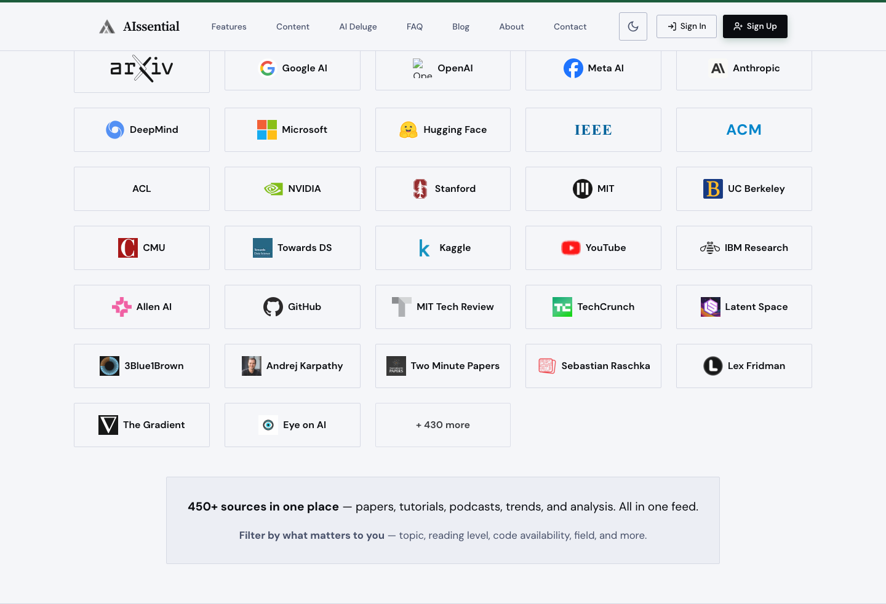Click the Sebastian Raschka card name
This screenshot has height=604, width=886.
[605, 366]
